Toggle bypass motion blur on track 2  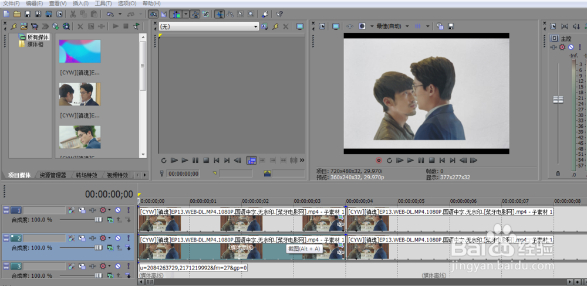click(x=72, y=238)
